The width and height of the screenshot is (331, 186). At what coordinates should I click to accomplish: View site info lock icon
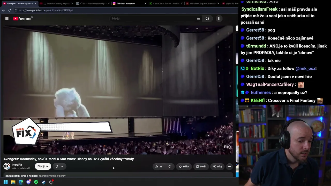tap(16, 10)
